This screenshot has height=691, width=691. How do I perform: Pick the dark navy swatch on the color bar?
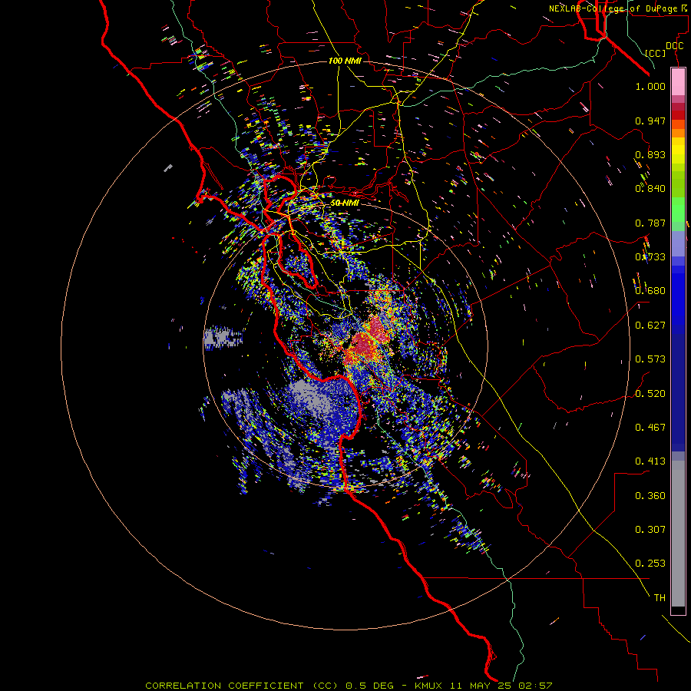click(x=678, y=388)
